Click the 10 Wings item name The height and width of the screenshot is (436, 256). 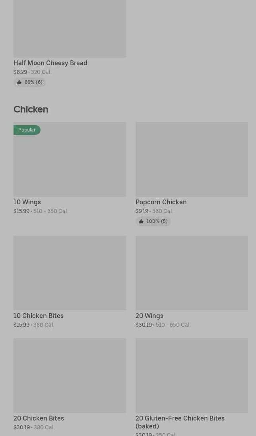pos(27,202)
